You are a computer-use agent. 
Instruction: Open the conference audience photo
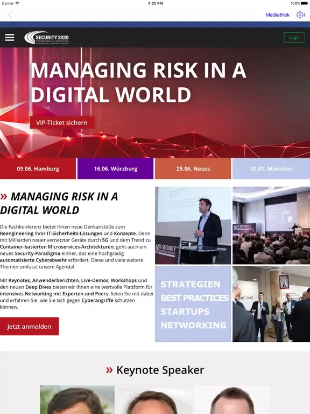[x=271, y=225]
